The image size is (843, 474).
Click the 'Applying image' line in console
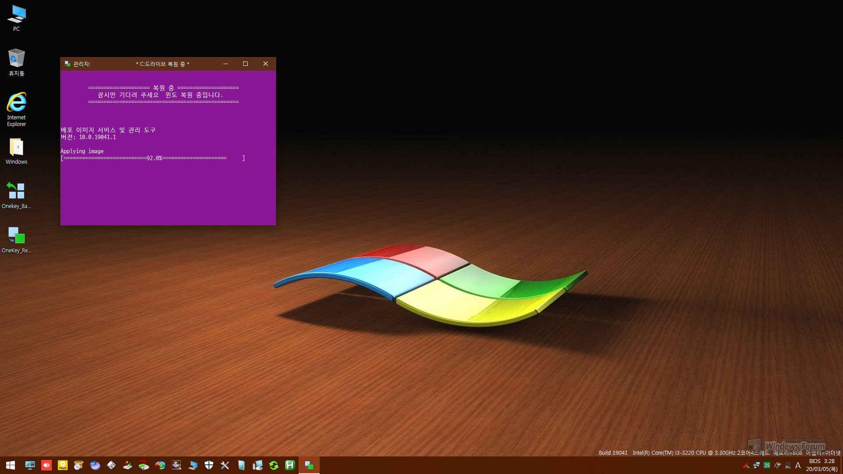point(82,151)
